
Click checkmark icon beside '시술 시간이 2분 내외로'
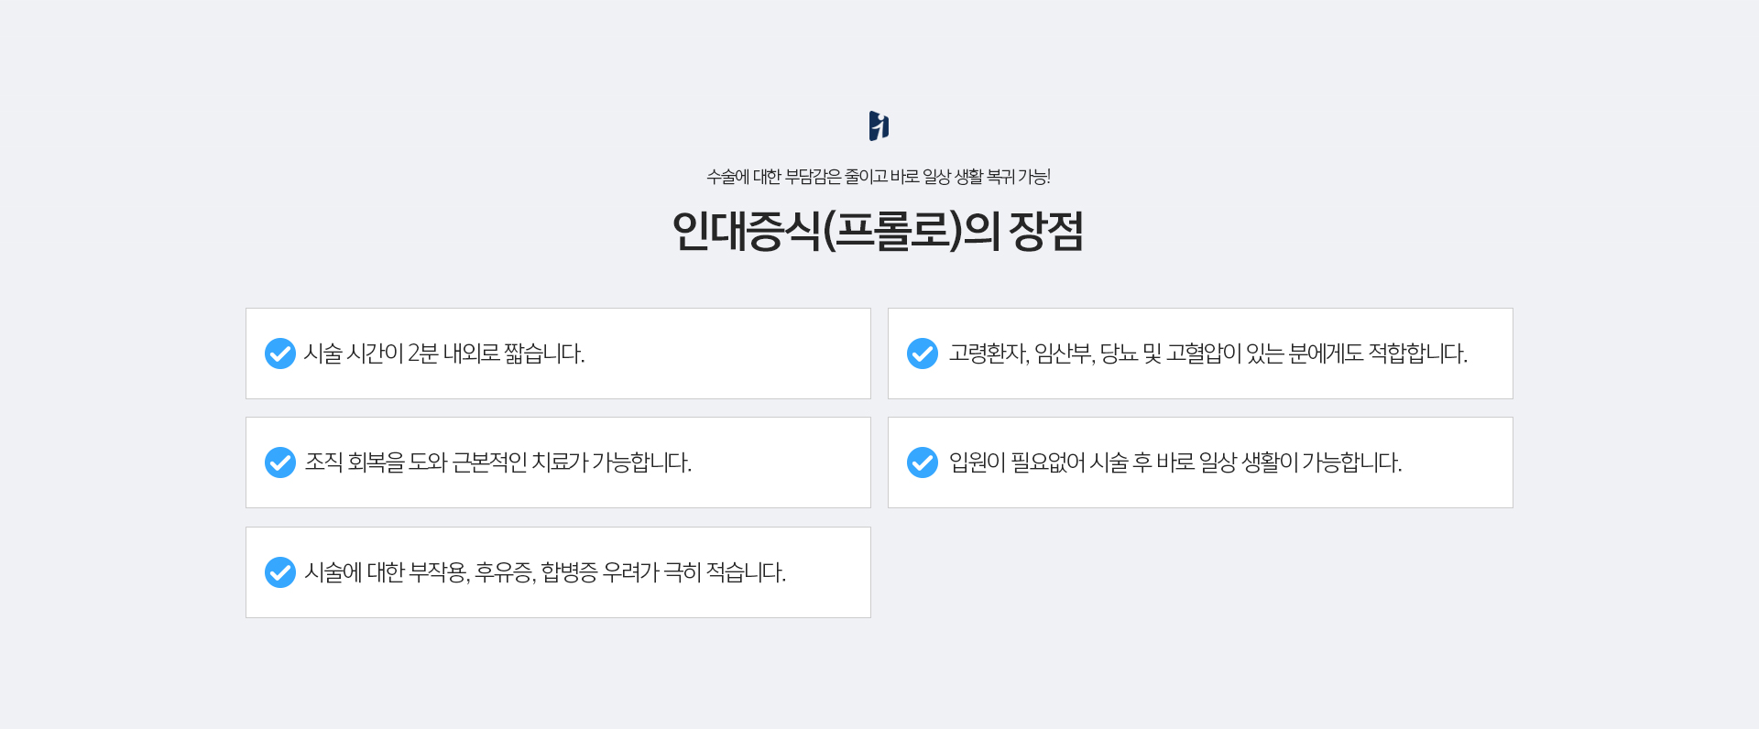point(280,354)
